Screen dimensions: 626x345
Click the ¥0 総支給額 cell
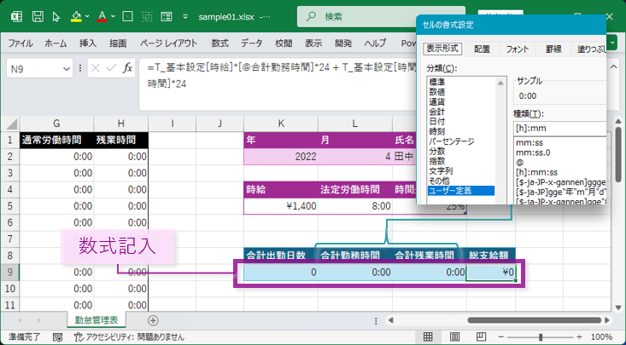click(x=491, y=272)
